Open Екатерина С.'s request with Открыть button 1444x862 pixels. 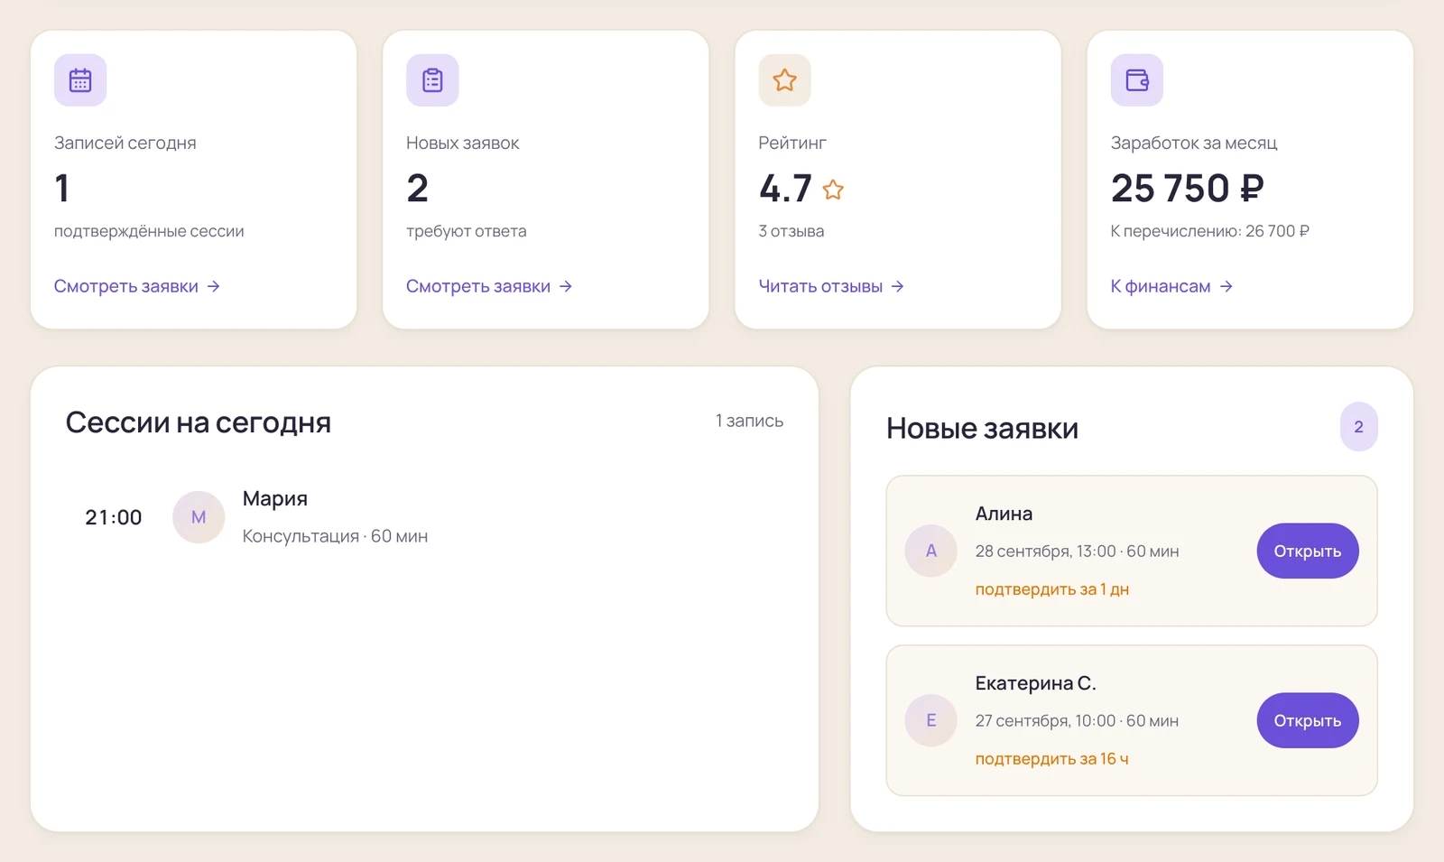(1308, 720)
